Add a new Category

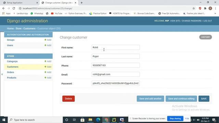tap(48, 61)
